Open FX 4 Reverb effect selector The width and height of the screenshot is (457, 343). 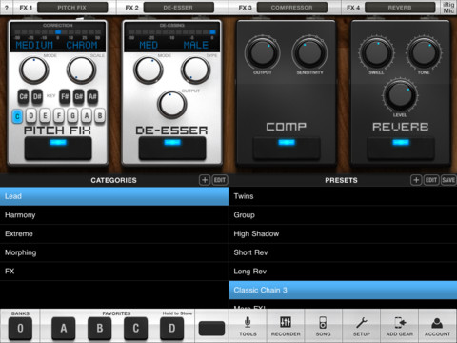click(400, 8)
